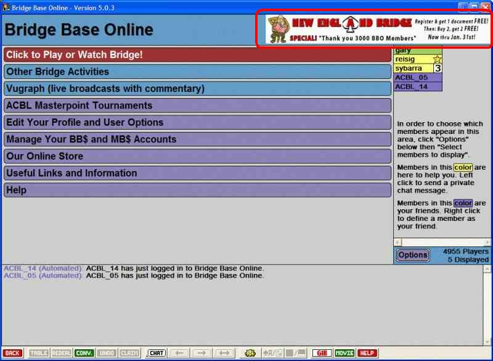Click the chat area scroll up arrow
Screen dimensions: 493x361
pos(487,269)
